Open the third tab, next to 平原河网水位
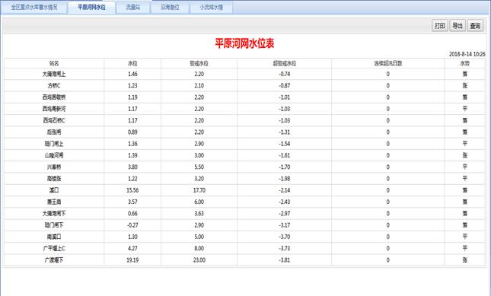 pos(133,7)
